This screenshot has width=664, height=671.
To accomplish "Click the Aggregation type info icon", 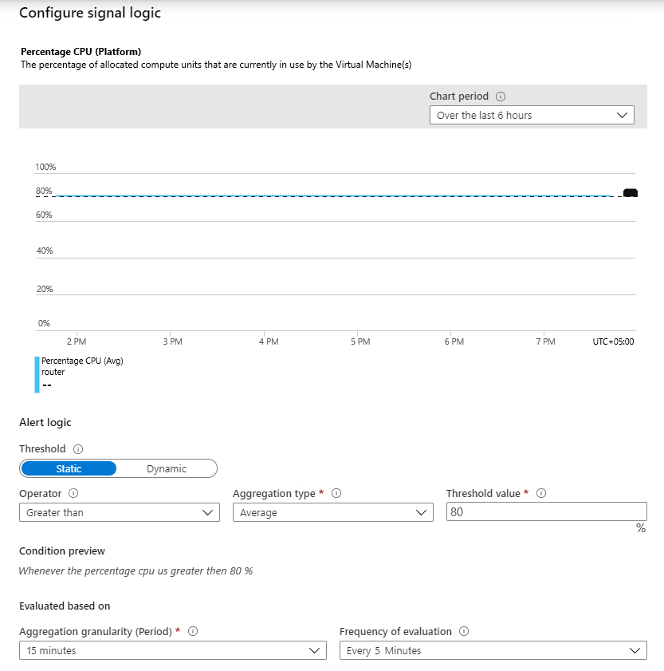I will click(x=336, y=493).
